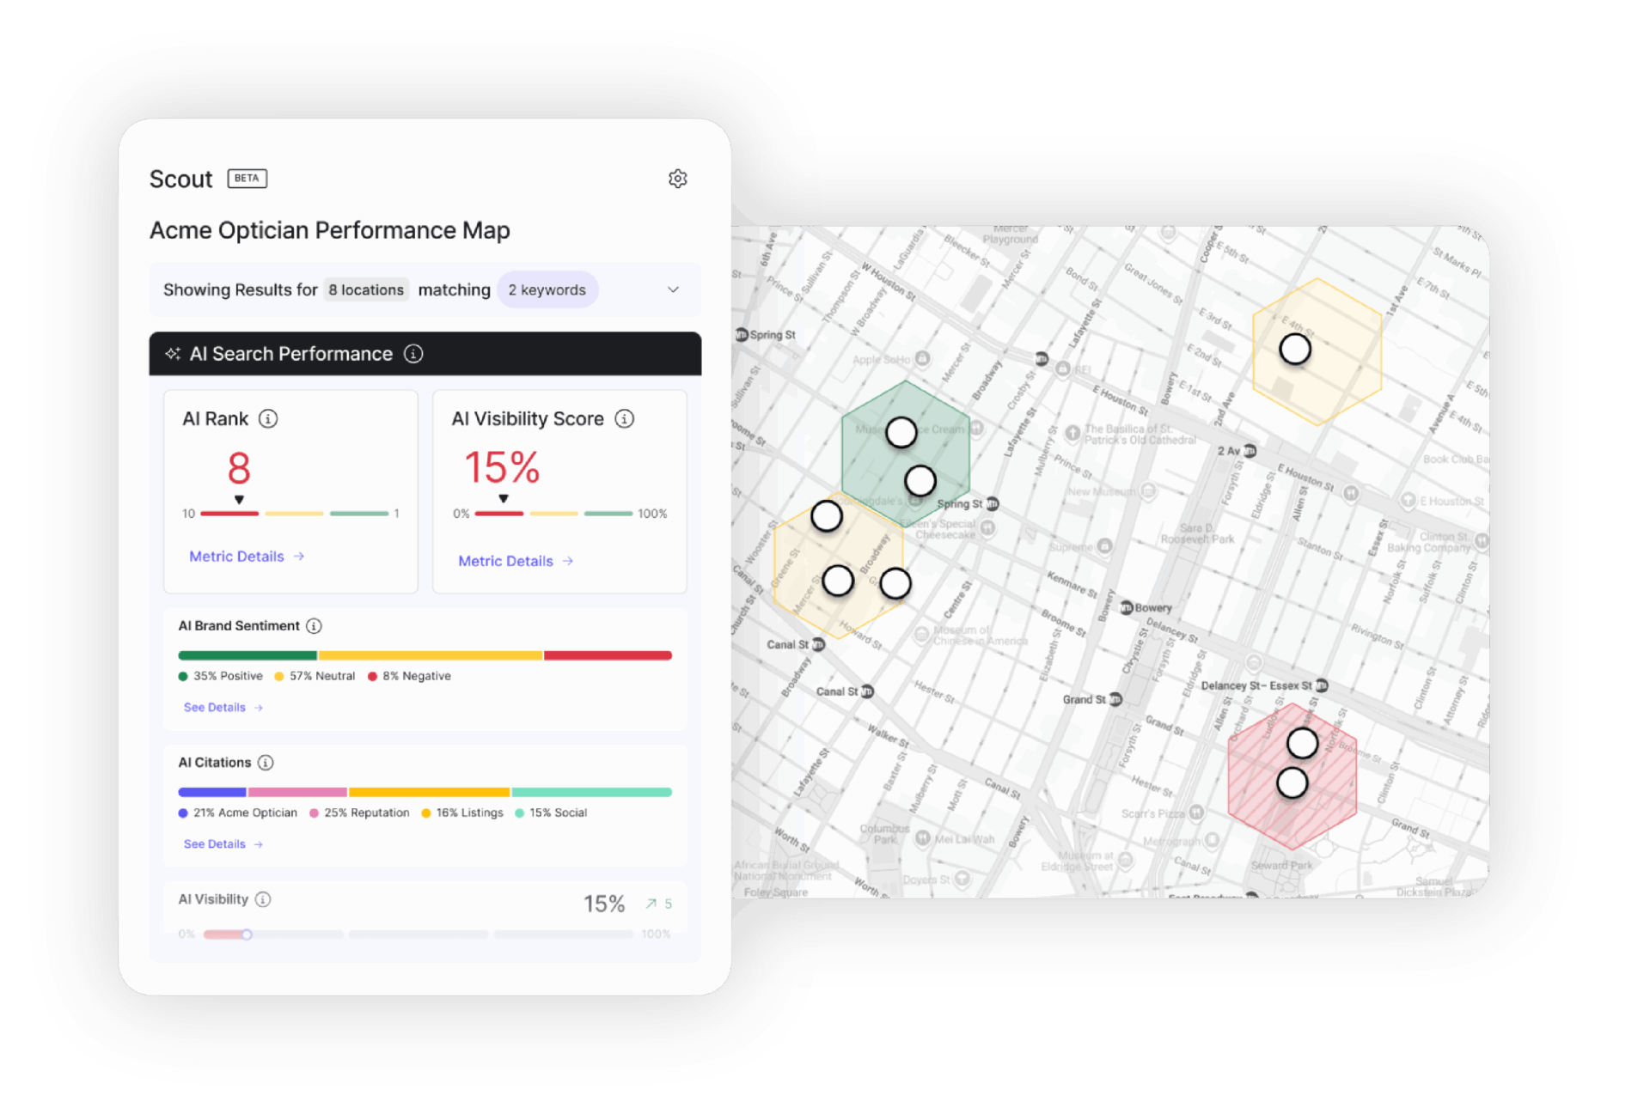This screenshot has width=1650, height=1114.
Task: Open the settings gear icon
Action: click(678, 178)
